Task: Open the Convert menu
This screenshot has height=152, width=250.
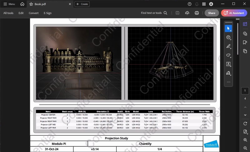Action: tap(33, 13)
